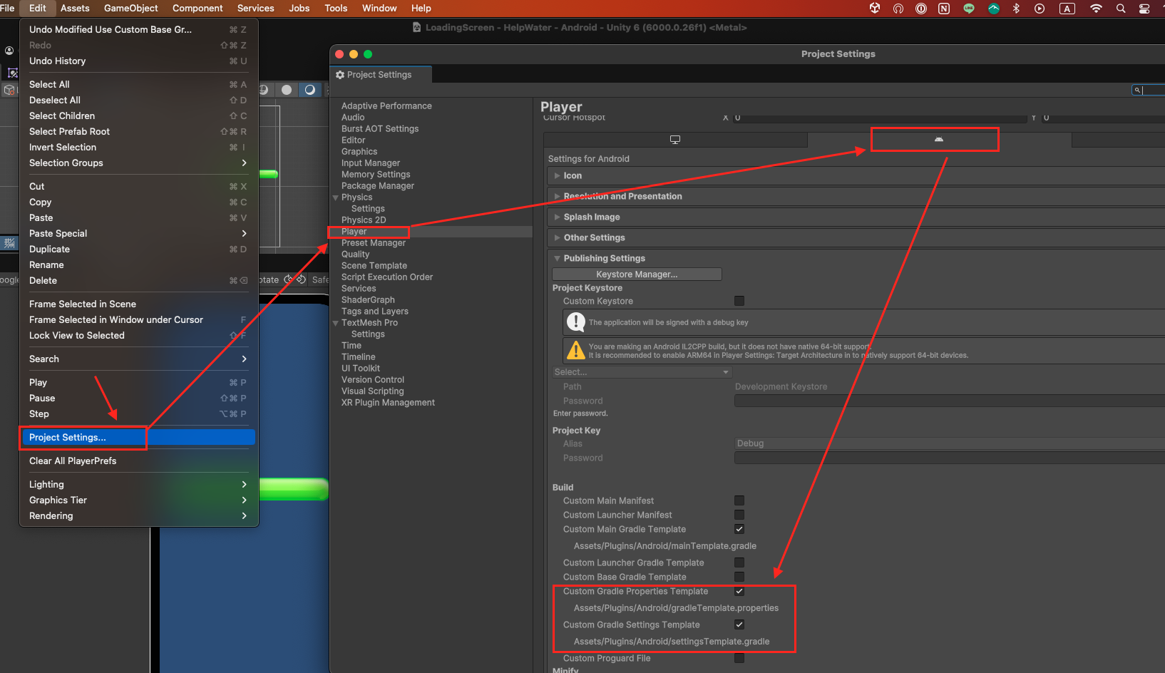
Task: Click the Unity account icon in the editor toolbar
Action: click(9, 51)
